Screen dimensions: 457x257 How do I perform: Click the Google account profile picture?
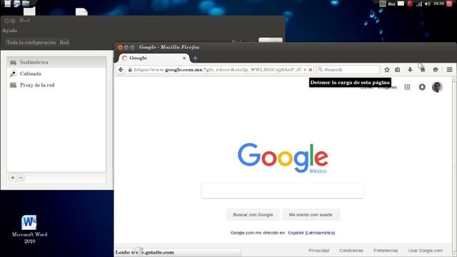[x=437, y=87]
